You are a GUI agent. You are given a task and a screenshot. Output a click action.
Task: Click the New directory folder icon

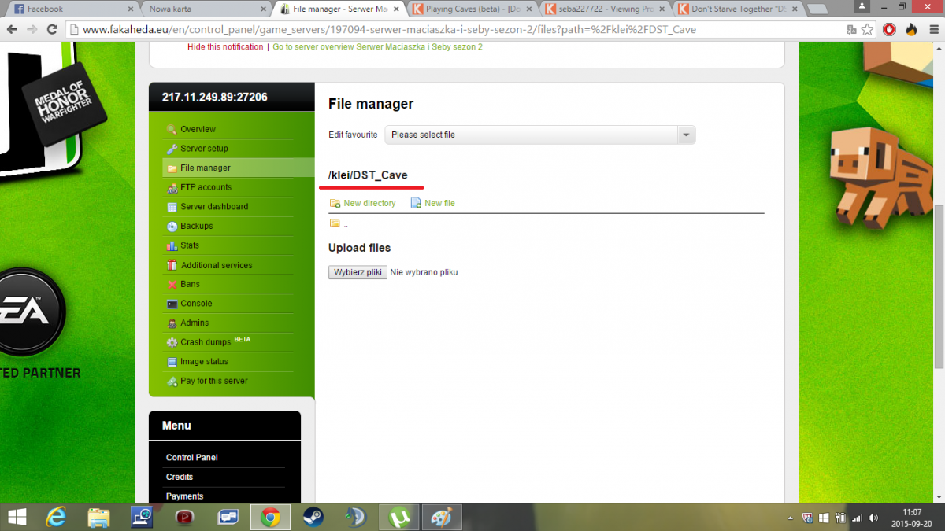click(x=335, y=203)
